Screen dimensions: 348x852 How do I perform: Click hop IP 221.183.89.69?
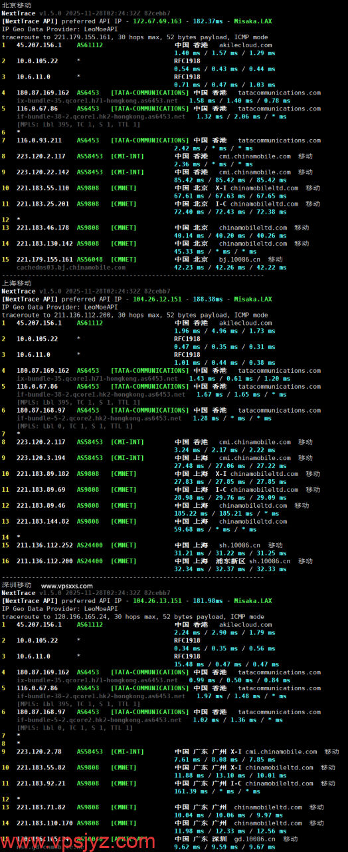41,490
